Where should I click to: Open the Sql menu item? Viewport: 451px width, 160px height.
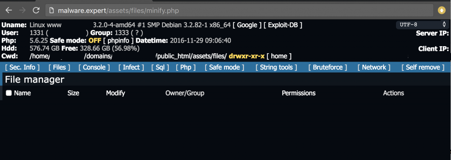click(x=160, y=68)
